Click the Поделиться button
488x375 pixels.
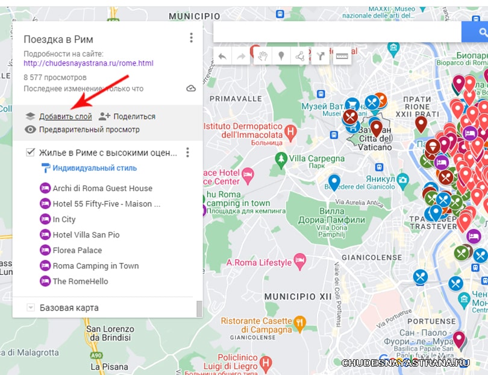134,116
